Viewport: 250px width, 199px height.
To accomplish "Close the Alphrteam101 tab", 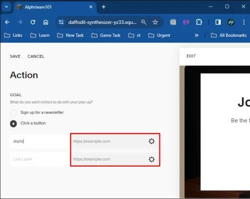I will click(90, 7).
